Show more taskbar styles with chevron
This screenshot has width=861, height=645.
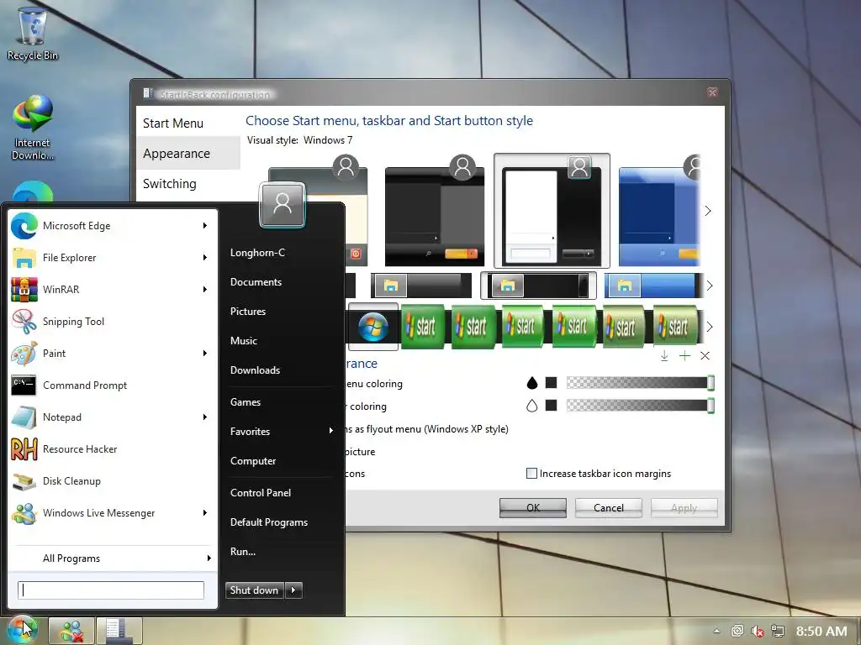pos(710,286)
